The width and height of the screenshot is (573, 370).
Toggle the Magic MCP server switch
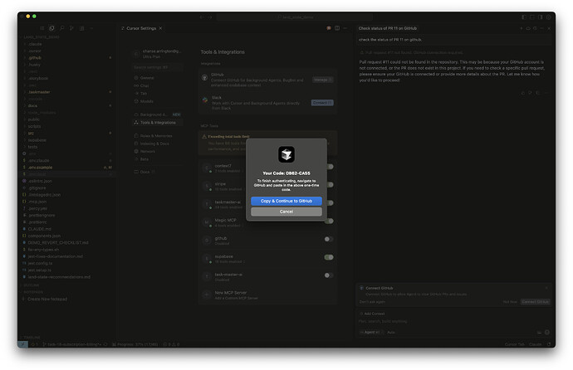click(x=329, y=222)
